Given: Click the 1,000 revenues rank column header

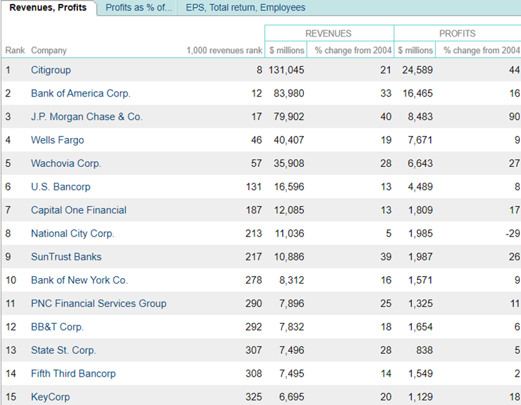Looking at the screenshot, I should coord(224,50).
